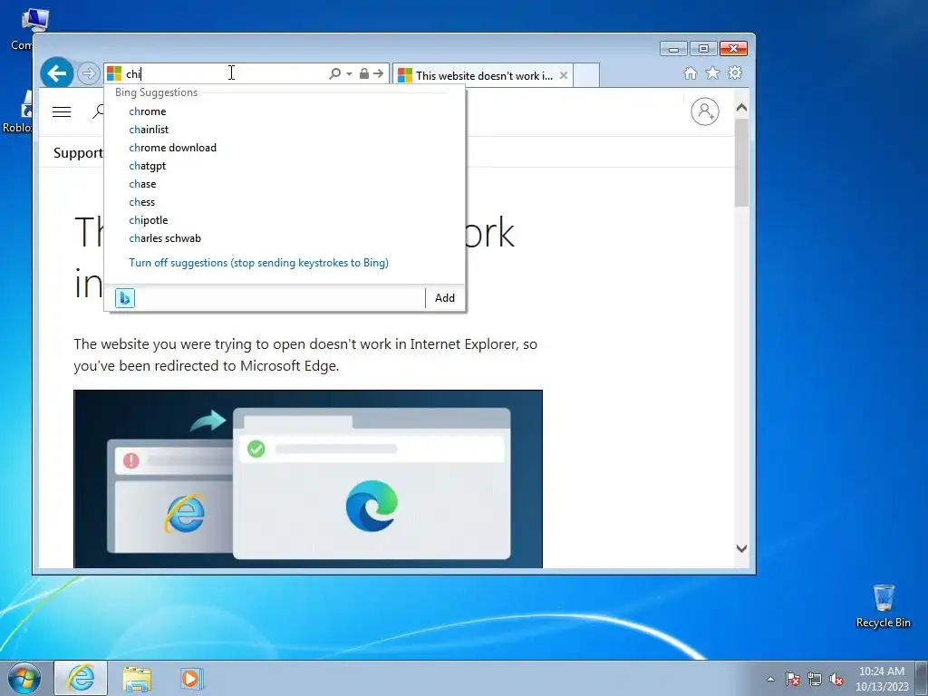Open the Home page icon
This screenshot has width=928, height=696.
tap(690, 72)
